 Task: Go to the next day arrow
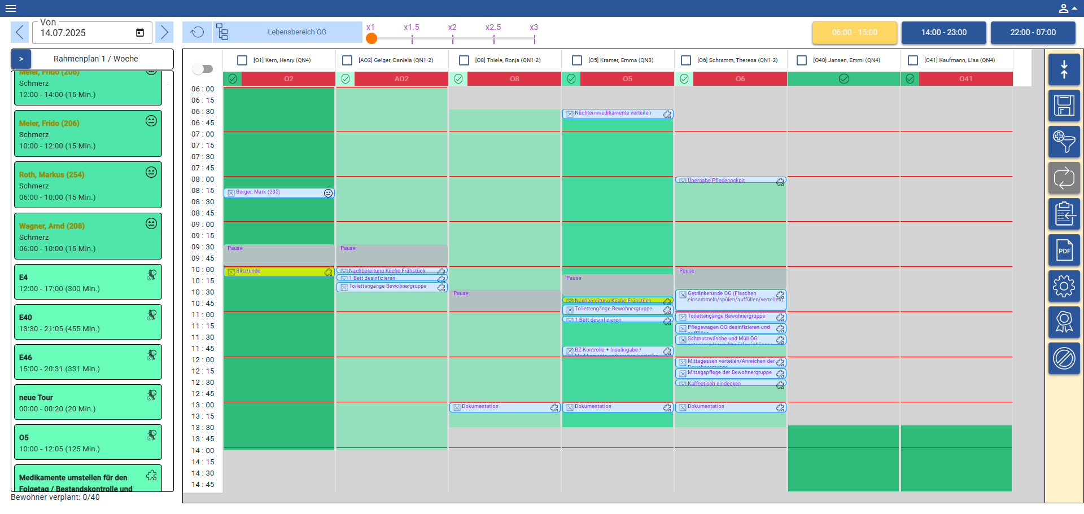(164, 32)
